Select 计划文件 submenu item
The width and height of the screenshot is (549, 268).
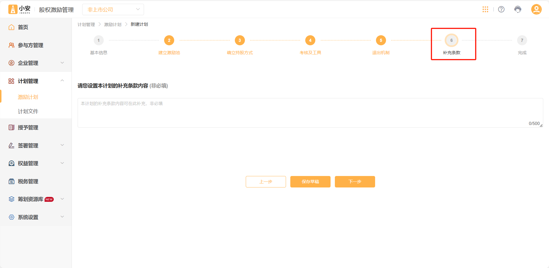(28, 111)
